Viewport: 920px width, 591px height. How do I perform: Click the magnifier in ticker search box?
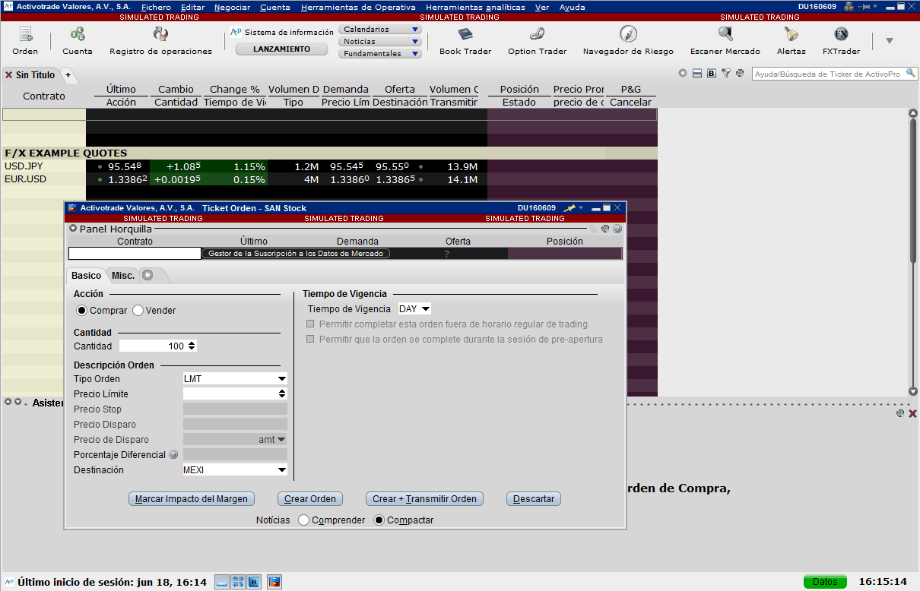[x=910, y=74]
